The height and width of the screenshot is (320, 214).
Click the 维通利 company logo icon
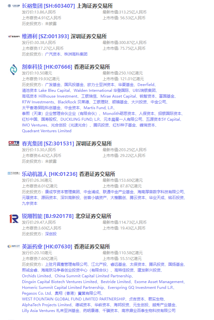point(14,37)
